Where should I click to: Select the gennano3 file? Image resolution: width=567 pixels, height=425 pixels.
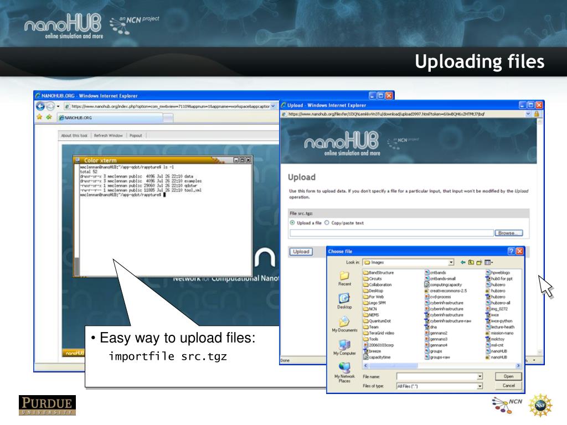(436, 339)
